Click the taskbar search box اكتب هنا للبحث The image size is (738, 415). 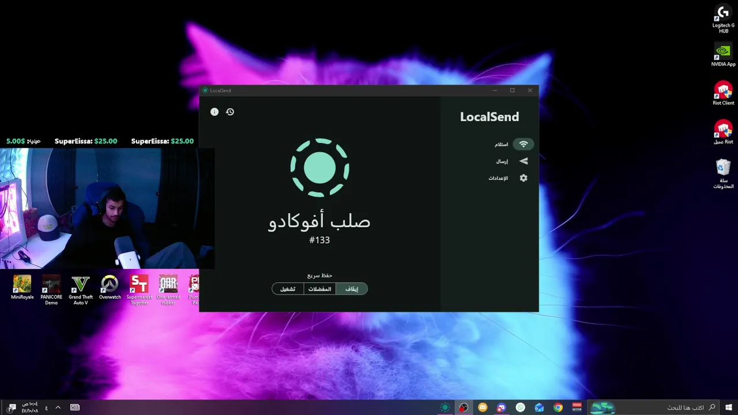point(653,408)
